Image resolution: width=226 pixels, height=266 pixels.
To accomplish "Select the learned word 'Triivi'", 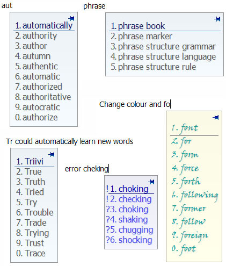I will pyautogui.click(x=30, y=161).
